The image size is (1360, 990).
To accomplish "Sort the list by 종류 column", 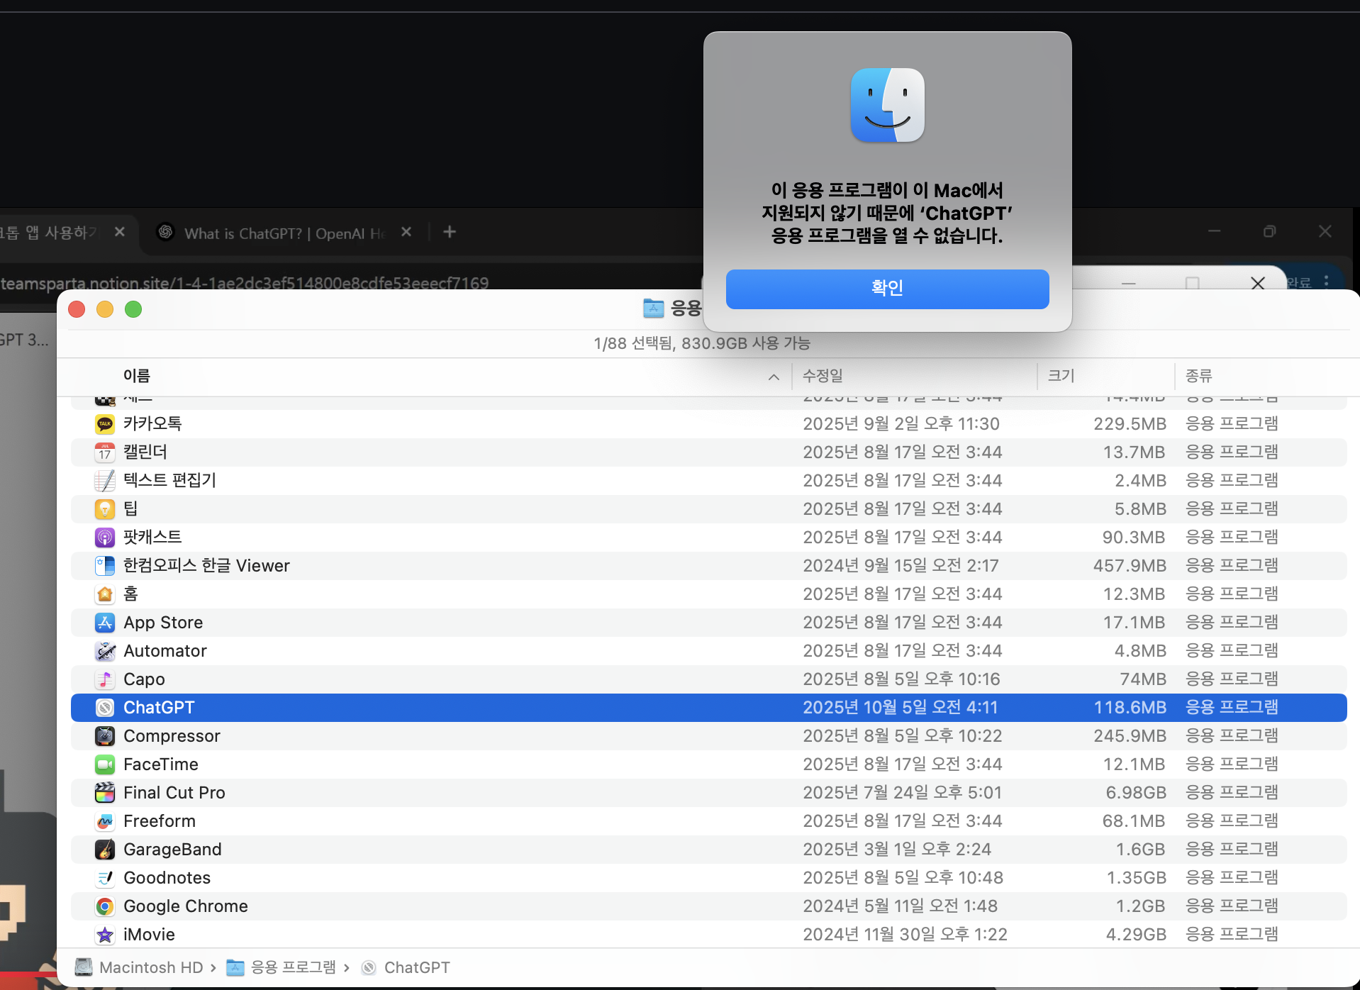I will click(x=1199, y=376).
